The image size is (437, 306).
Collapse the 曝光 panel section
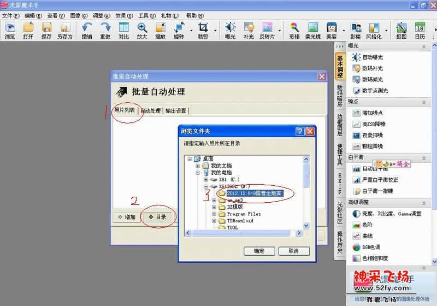(x=424, y=46)
